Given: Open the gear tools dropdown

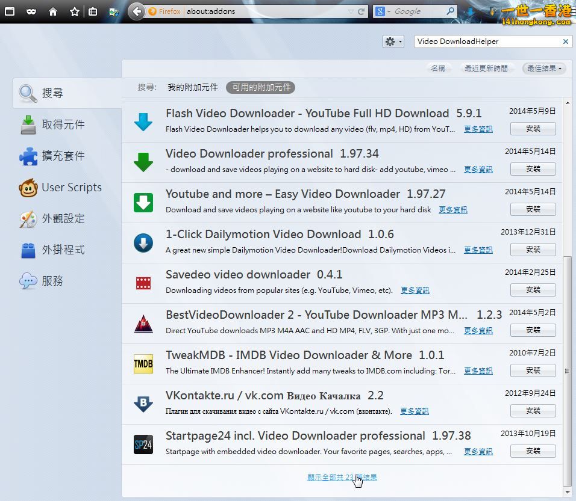Looking at the screenshot, I should point(393,41).
